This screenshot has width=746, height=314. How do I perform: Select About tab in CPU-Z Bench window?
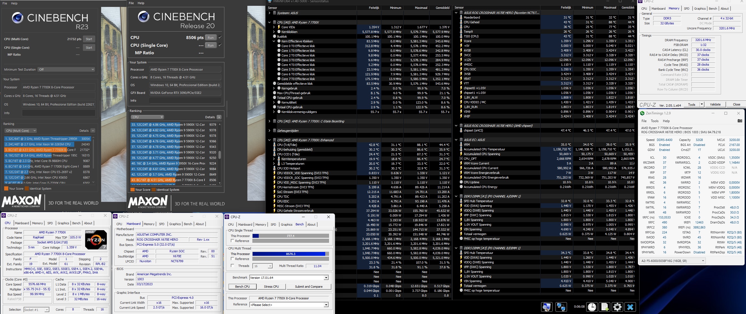pyautogui.click(x=311, y=225)
